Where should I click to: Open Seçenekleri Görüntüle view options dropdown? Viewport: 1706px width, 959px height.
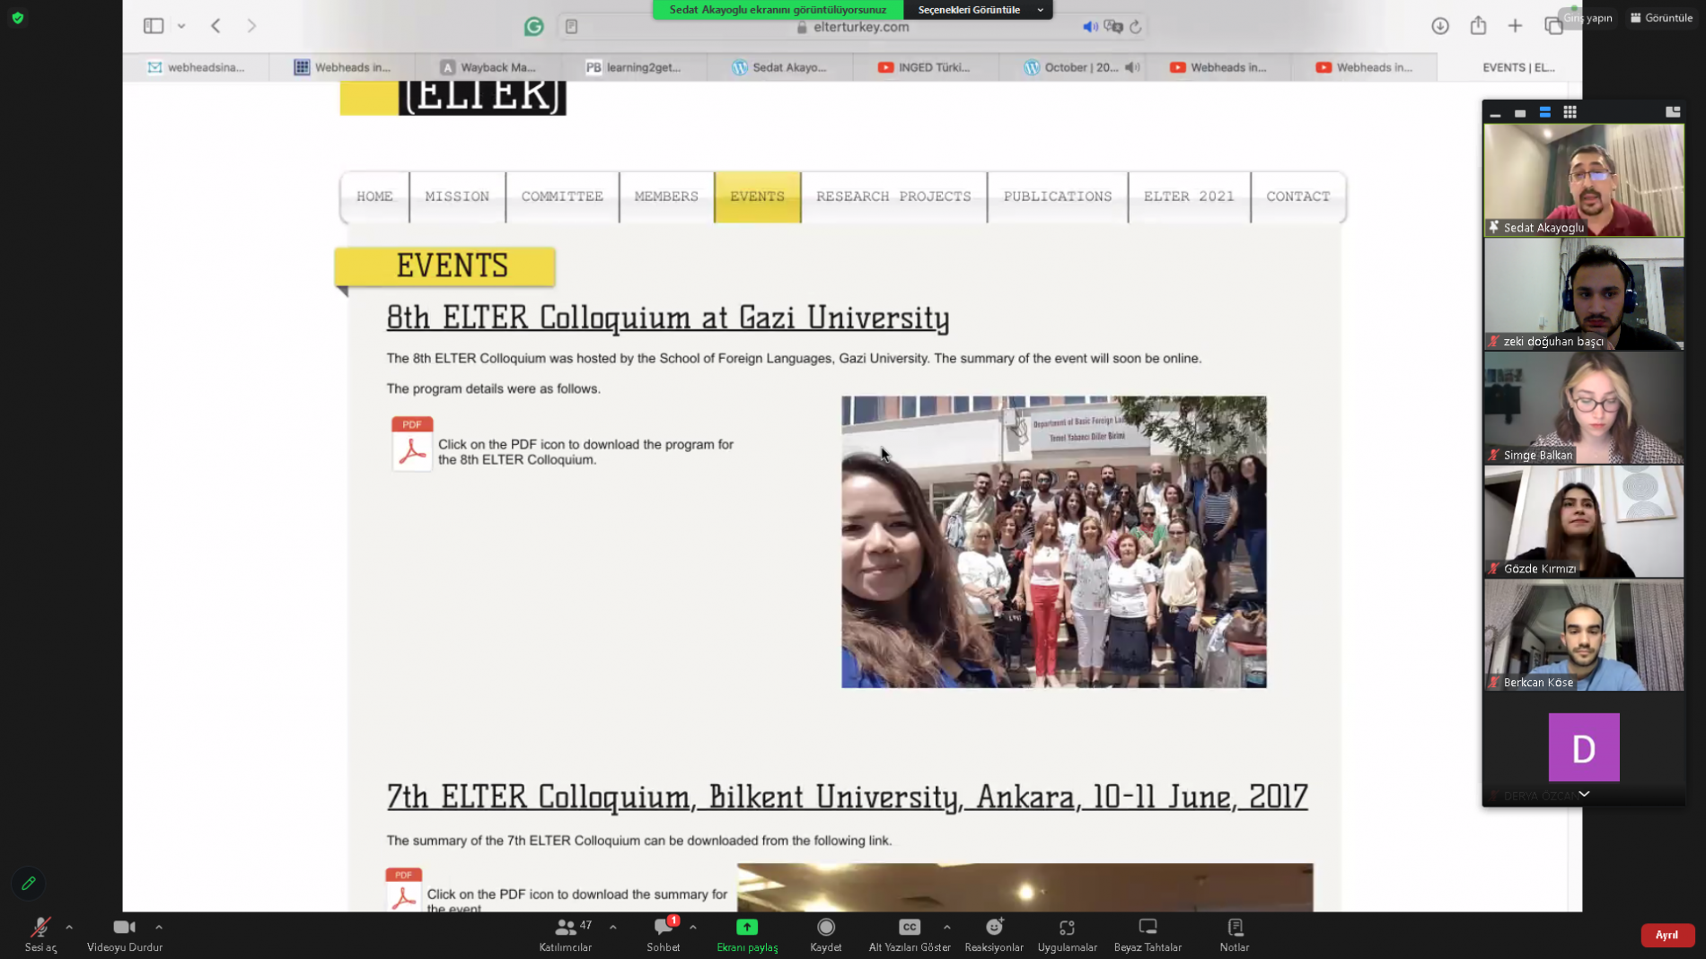point(978,10)
